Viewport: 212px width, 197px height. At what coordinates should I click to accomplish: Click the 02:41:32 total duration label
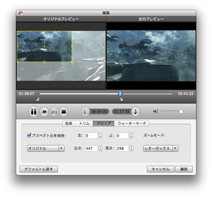click(x=185, y=94)
